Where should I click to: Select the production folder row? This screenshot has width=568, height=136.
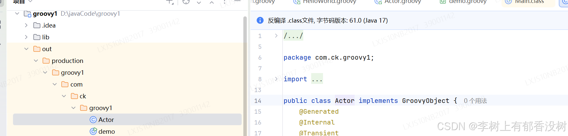point(127,61)
